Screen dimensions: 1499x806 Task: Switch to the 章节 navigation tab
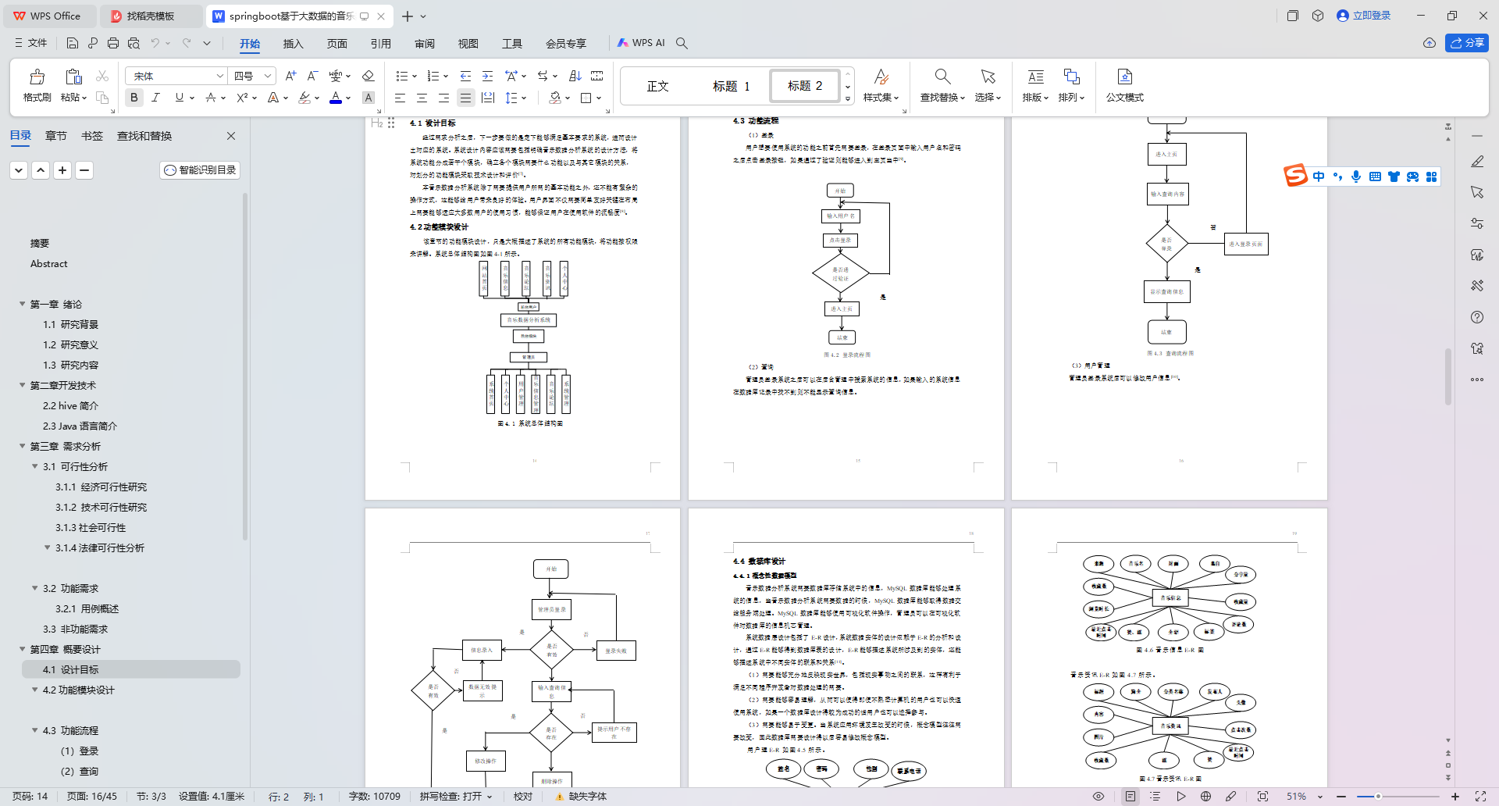pyautogui.click(x=55, y=136)
